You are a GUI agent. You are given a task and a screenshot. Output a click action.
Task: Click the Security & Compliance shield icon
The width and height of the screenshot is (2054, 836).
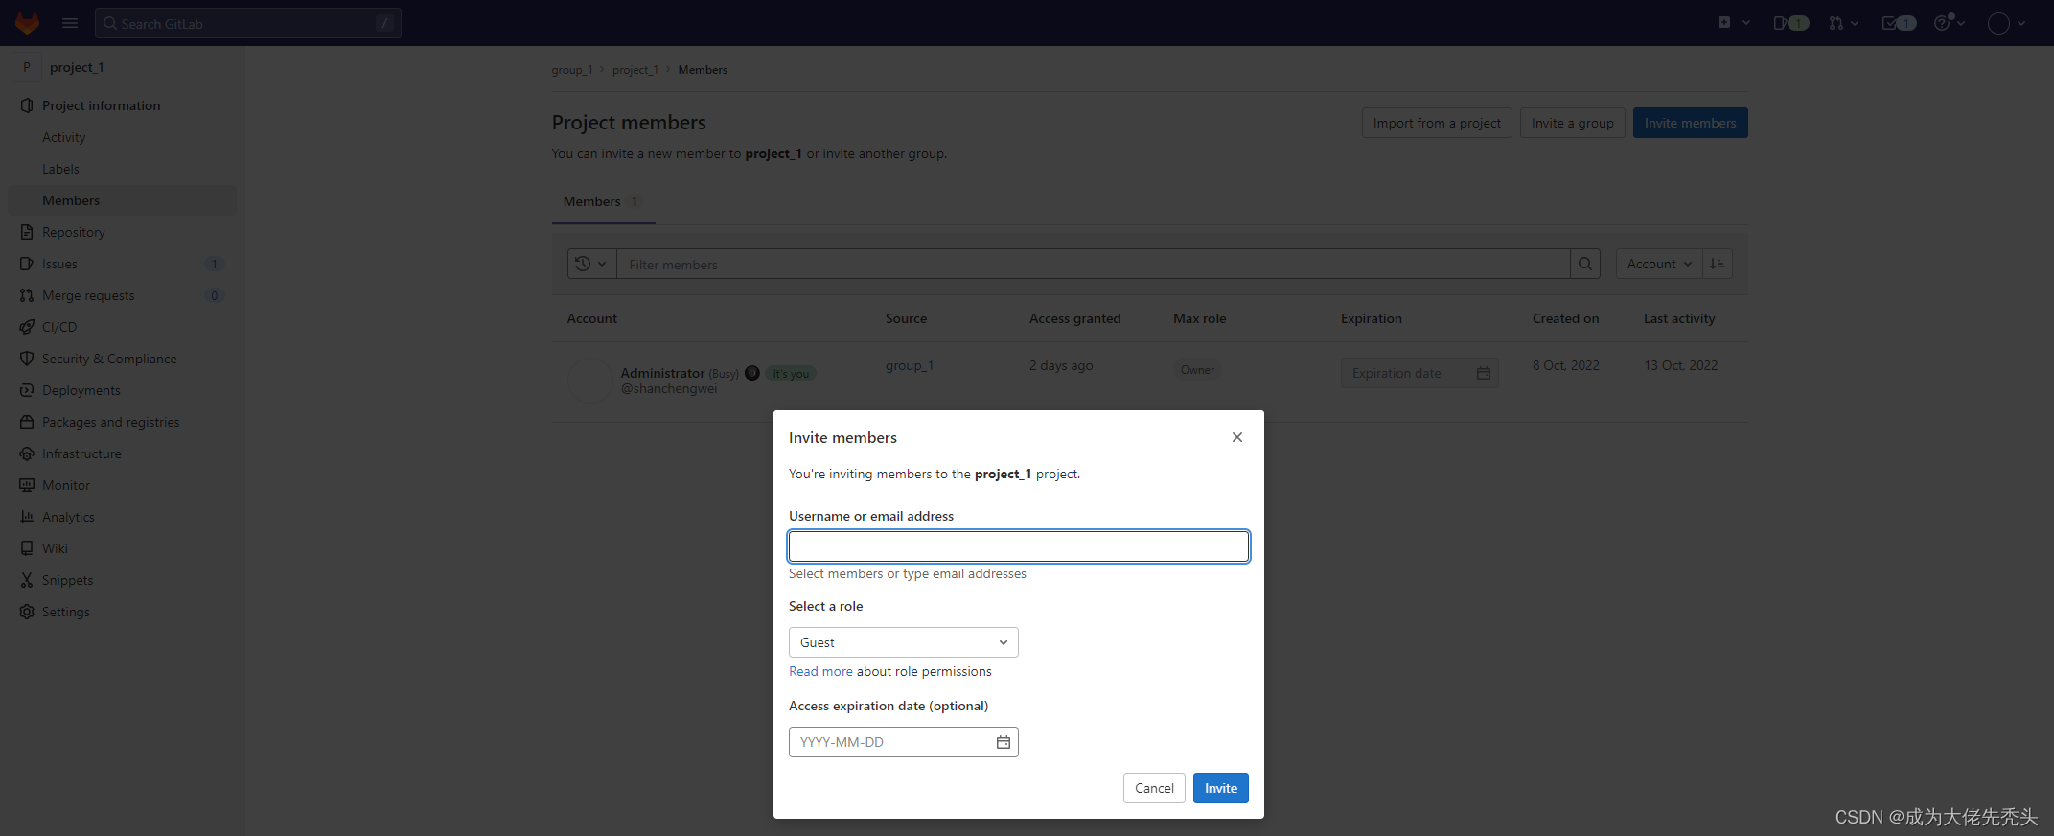[x=27, y=359]
